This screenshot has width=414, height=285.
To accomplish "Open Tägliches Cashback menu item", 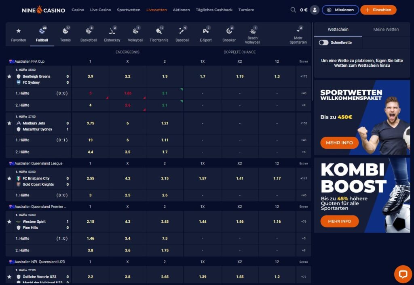I will 214,10.
